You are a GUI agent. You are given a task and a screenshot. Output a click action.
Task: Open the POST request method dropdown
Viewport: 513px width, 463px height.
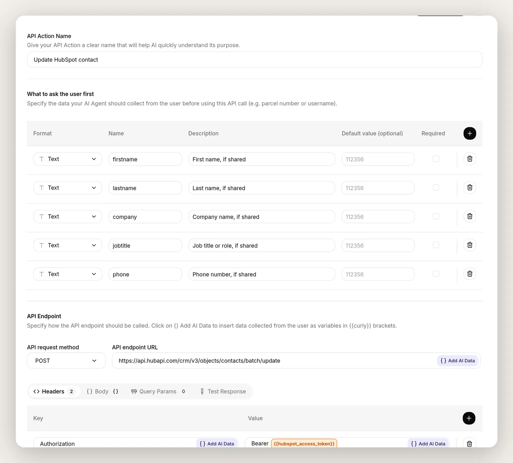pyautogui.click(x=66, y=361)
